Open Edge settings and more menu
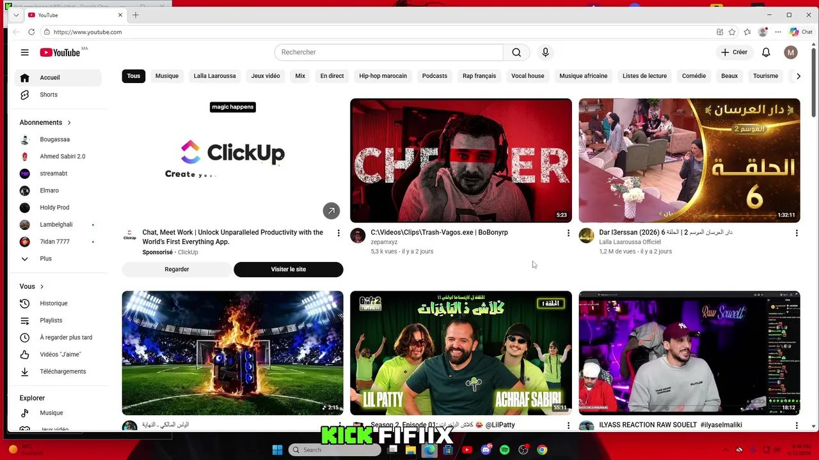 click(778, 32)
